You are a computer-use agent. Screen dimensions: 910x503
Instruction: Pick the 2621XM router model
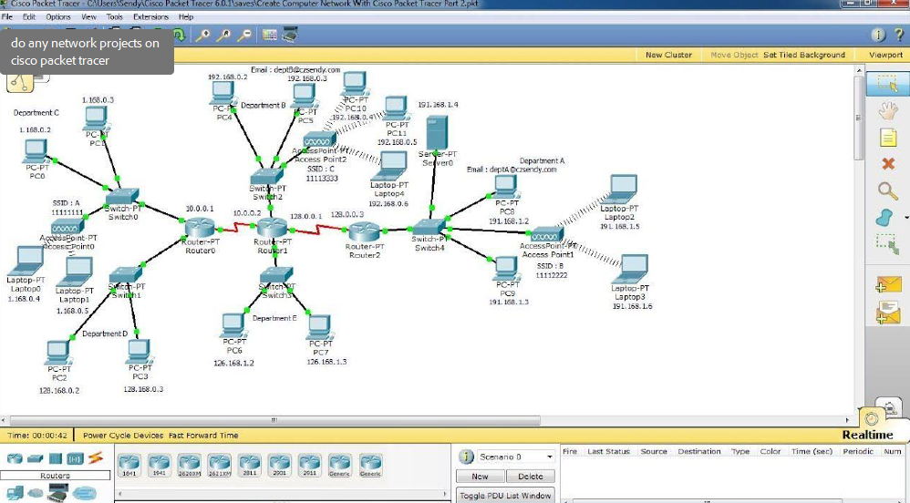(x=220, y=466)
